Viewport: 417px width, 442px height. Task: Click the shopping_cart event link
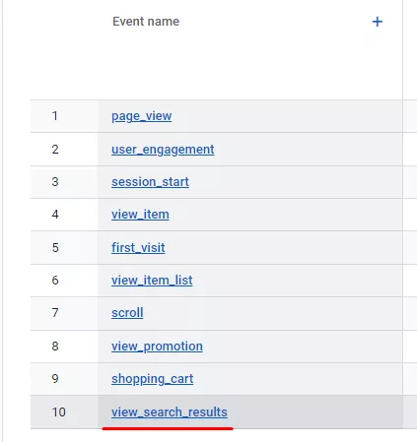152,379
